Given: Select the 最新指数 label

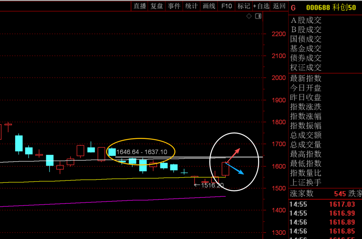Looking at the screenshot, I should pos(306,78).
